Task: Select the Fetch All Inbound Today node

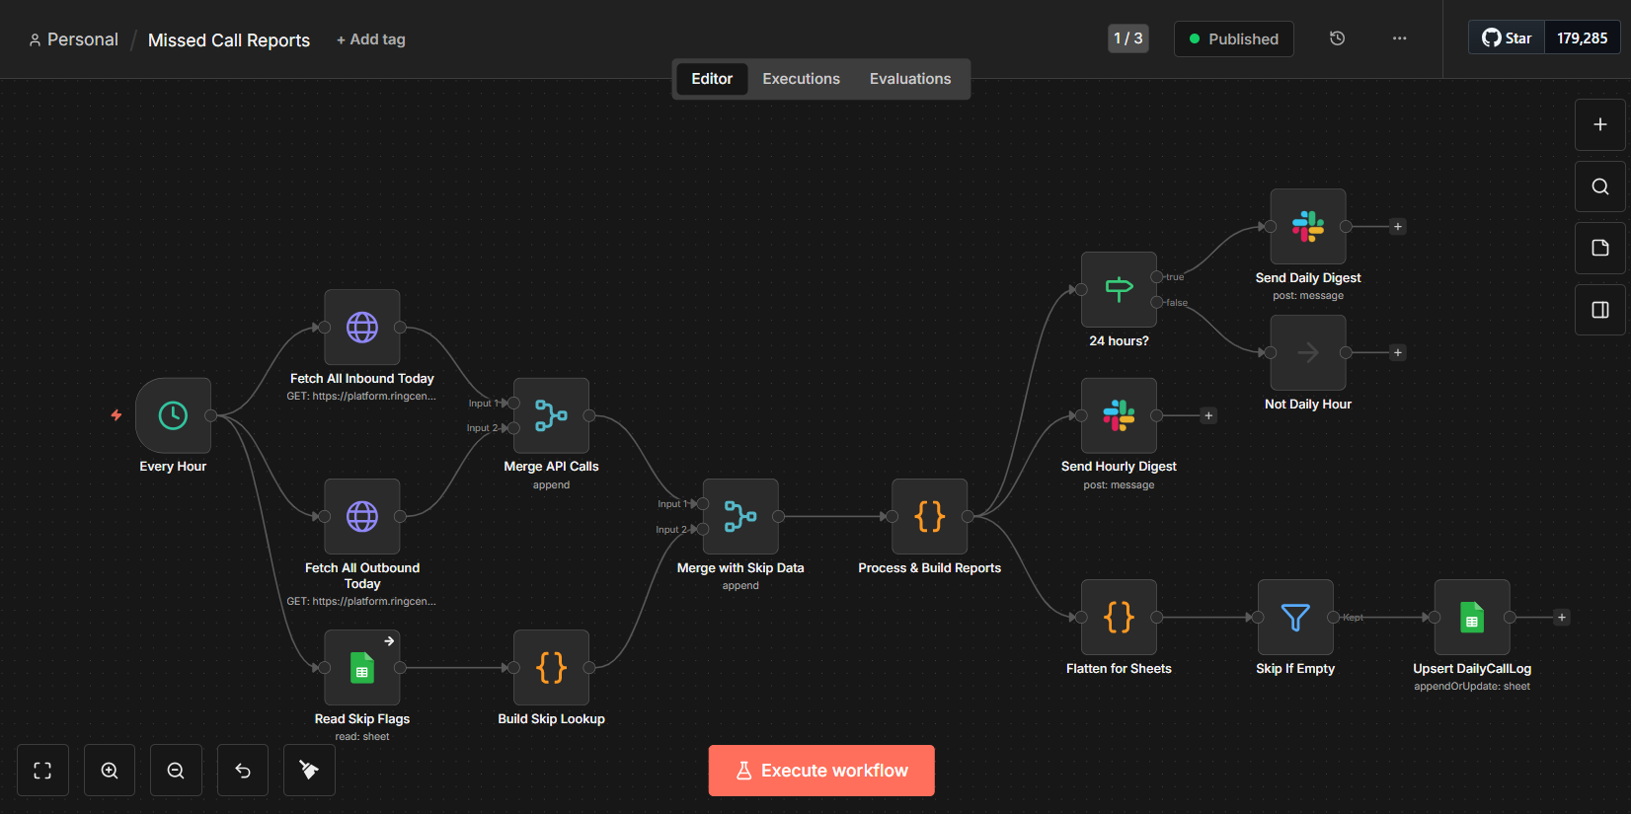Action: pyautogui.click(x=361, y=328)
